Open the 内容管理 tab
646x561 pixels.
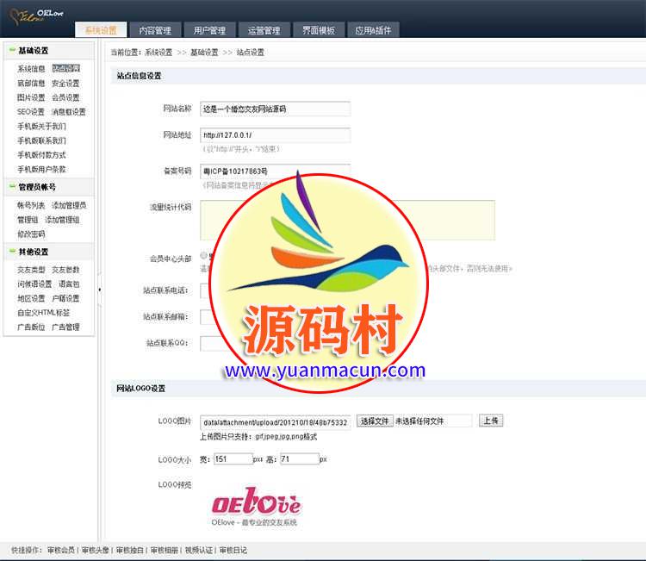pyautogui.click(x=155, y=30)
